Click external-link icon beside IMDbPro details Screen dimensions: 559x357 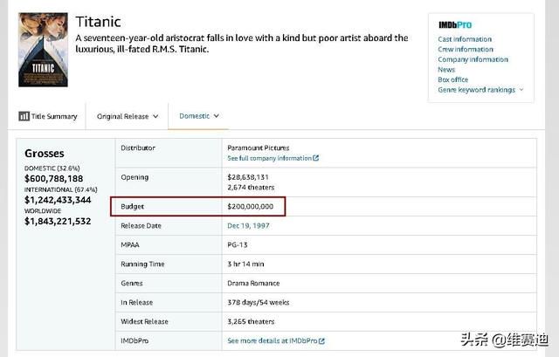click(x=321, y=341)
